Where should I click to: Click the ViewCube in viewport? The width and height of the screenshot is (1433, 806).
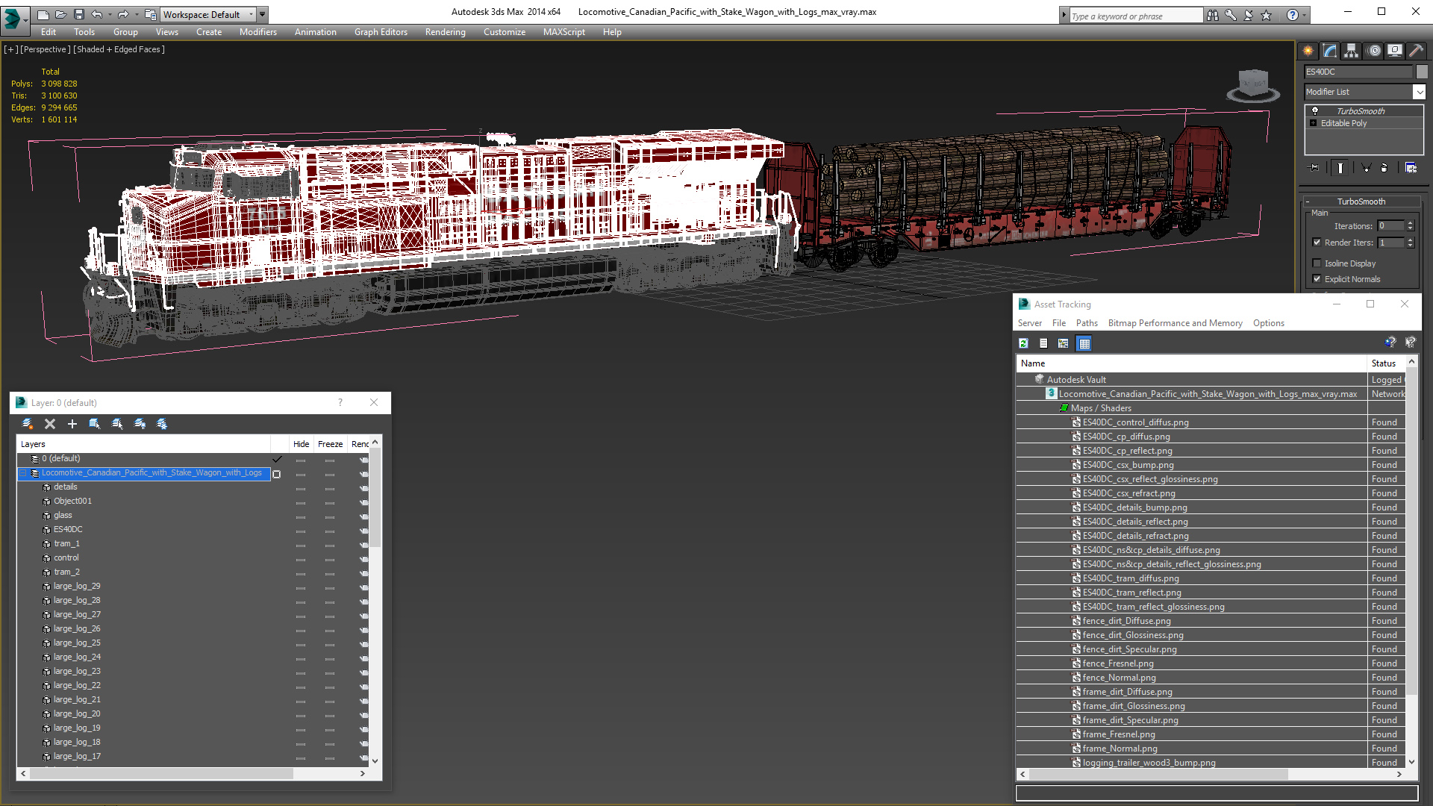point(1253,84)
